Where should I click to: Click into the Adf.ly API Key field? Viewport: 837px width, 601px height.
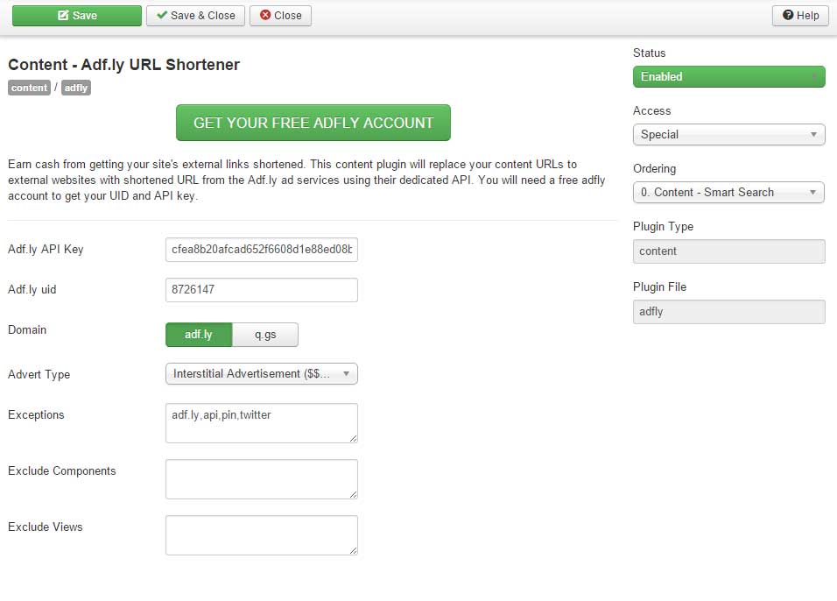click(x=262, y=250)
